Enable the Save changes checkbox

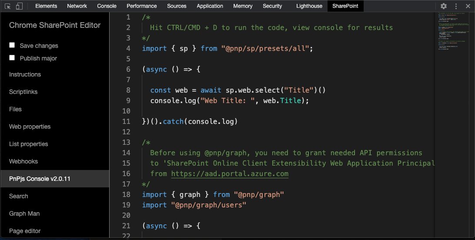coord(12,45)
